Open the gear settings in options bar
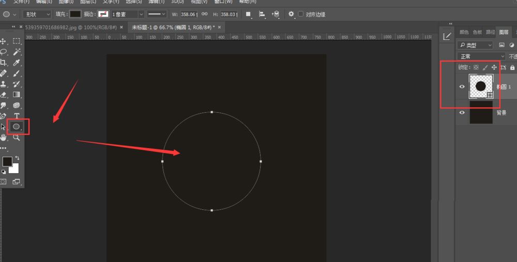 (291, 14)
